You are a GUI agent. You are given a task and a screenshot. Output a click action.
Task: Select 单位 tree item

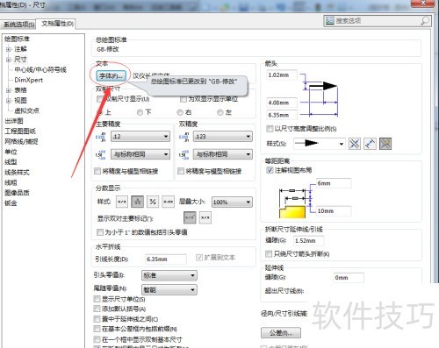pyautogui.click(x=11, y=152)
